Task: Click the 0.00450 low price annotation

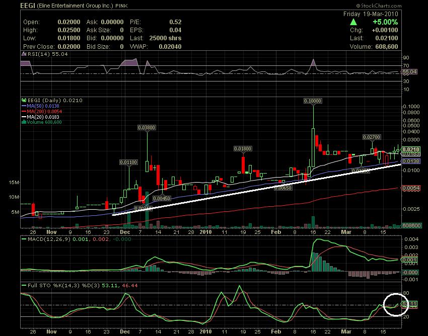Action: [162, 199]
